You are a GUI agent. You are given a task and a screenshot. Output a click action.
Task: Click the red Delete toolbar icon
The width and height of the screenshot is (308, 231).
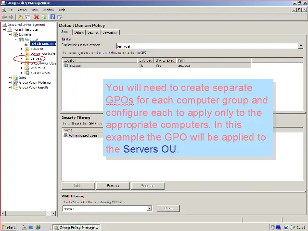pyautogui.click(x=37, y=17)
